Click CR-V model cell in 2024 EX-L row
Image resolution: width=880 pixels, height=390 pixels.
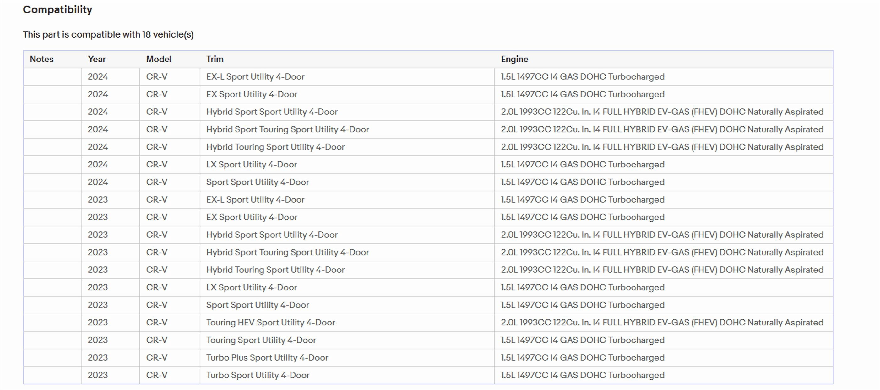[x=170, y=77]
